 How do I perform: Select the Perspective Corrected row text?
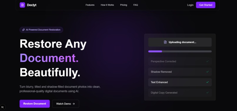pyautogui.click(x=163, y=61)
